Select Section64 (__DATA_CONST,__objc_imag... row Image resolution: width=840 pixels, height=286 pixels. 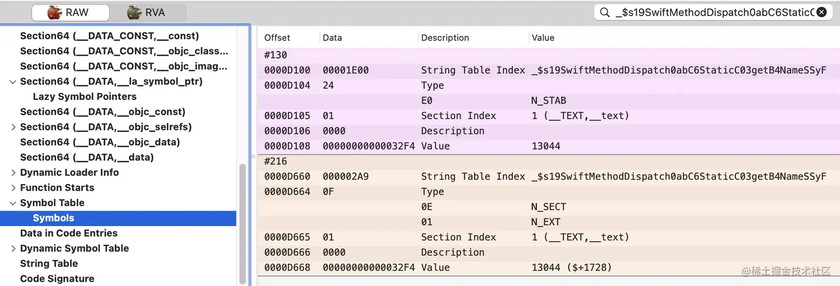[118, 66]
